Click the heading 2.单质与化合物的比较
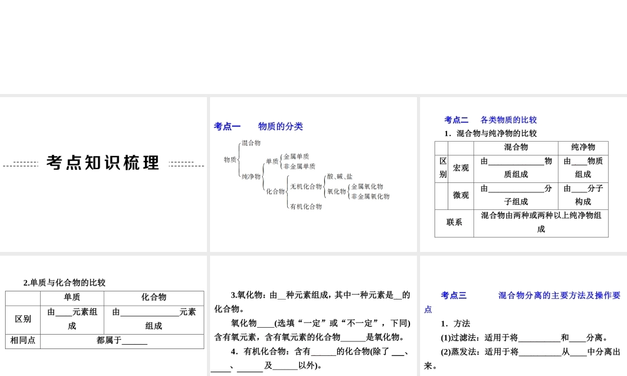 [65, 283]
